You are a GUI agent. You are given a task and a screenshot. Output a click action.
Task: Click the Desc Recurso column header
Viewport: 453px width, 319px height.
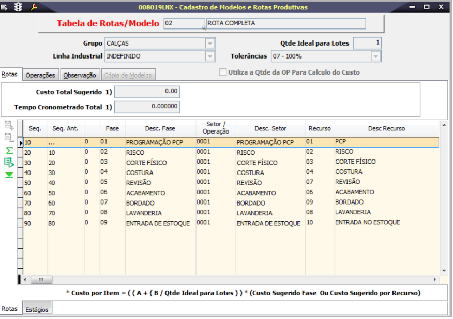pos(387,129)
